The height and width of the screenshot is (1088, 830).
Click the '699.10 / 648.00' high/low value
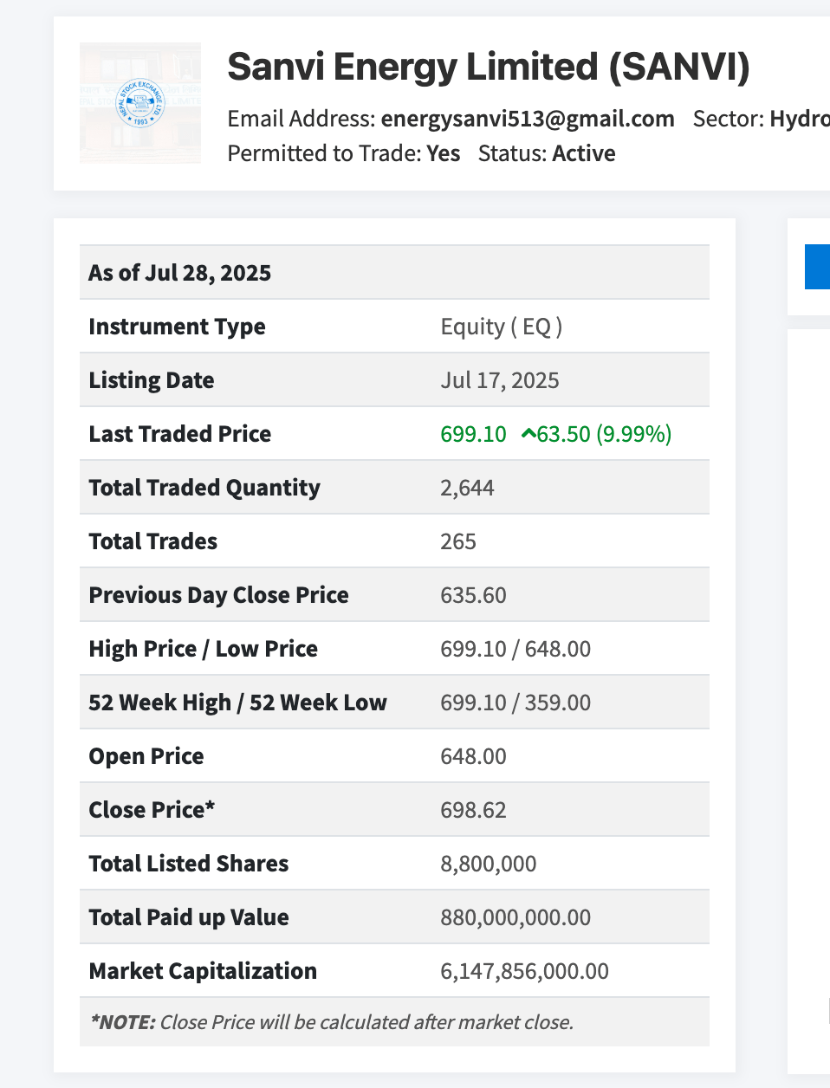click(x=516, y=649)
